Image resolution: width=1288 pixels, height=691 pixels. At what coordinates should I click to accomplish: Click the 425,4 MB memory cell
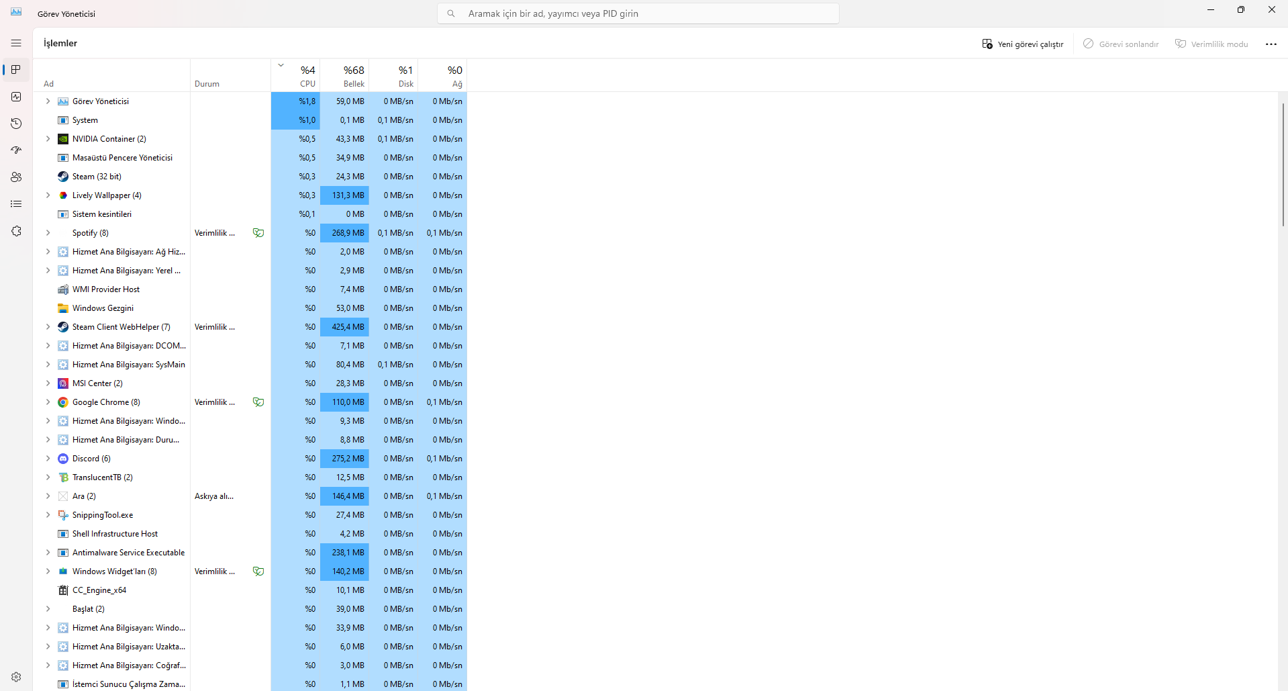click(x=344, y=327)
